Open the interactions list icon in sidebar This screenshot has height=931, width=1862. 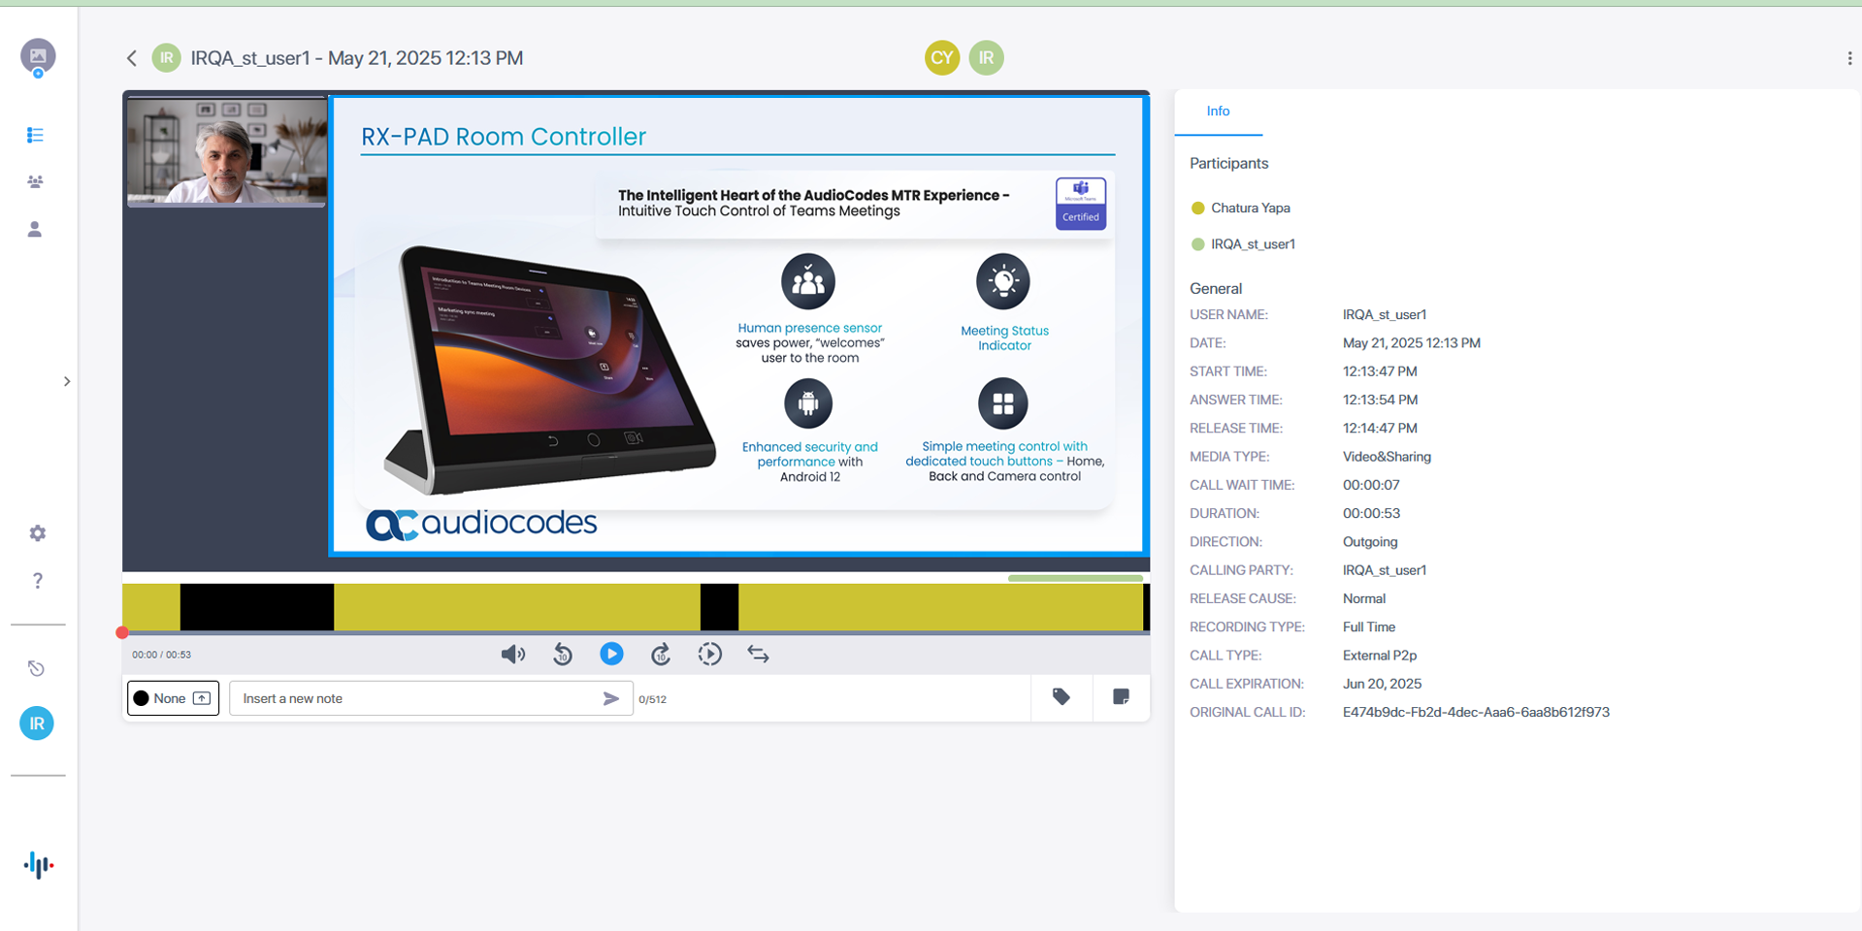coord(35,135)
